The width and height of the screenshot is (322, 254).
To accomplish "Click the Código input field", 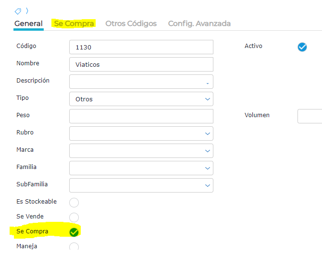I will [141, 47].
